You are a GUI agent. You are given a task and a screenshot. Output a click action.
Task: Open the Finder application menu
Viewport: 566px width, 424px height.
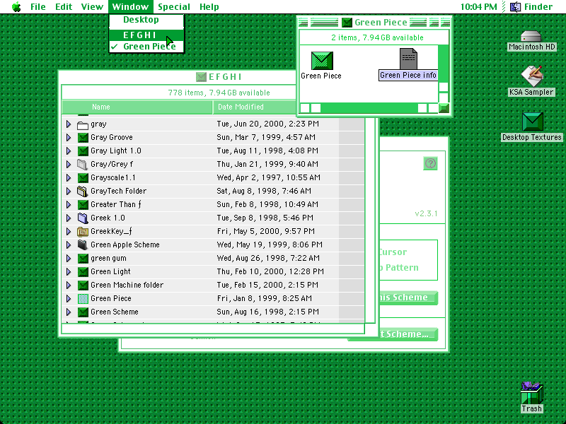click(x=531, y=7)
